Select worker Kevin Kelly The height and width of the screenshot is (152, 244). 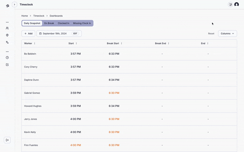pos(30,132)
